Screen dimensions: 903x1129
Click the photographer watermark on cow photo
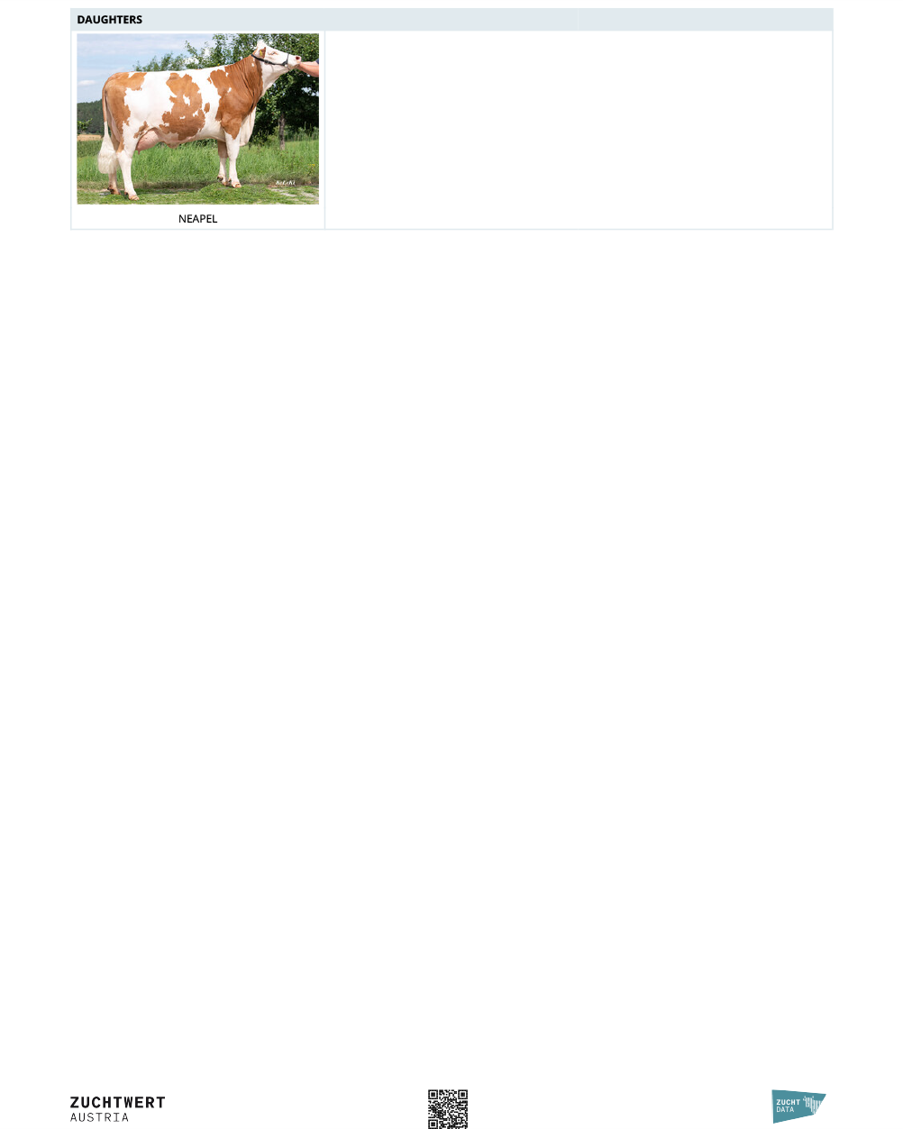[x=285, y=183]
